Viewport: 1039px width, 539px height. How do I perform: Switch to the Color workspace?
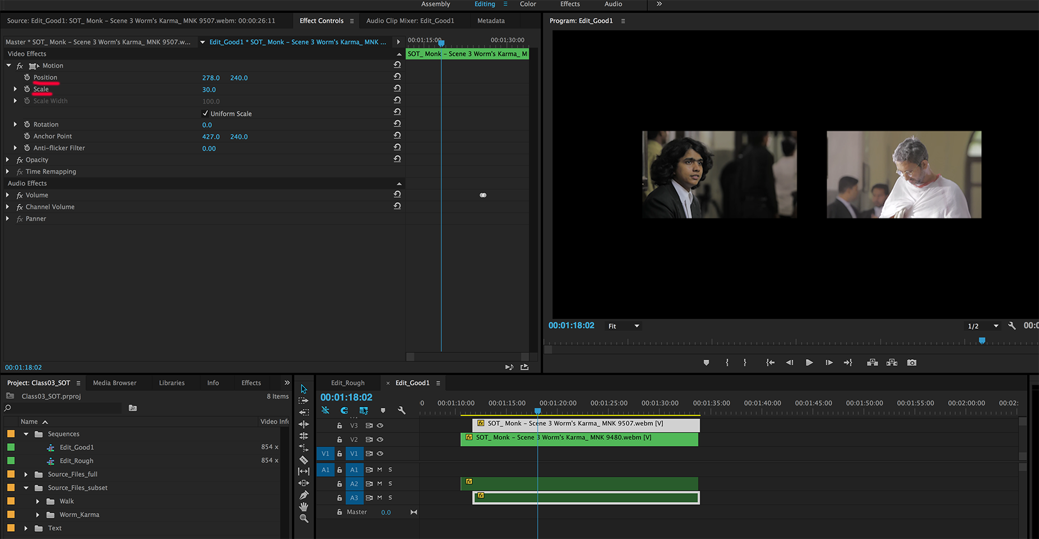[527, 4]
